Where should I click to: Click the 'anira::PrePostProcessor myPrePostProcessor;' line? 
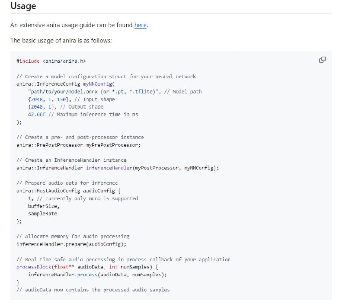click(x=78, y=145)
